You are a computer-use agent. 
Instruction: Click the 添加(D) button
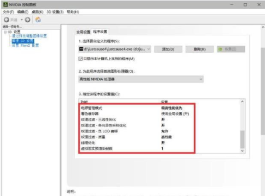tap(168, 49)
